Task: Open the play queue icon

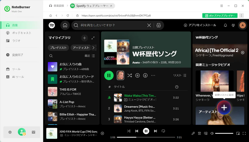Action: click(x=200, y=133)
